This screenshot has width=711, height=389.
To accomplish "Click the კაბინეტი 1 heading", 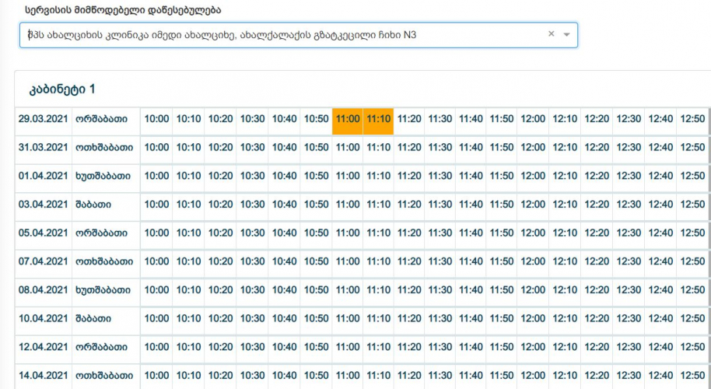I will coord(62,89).
